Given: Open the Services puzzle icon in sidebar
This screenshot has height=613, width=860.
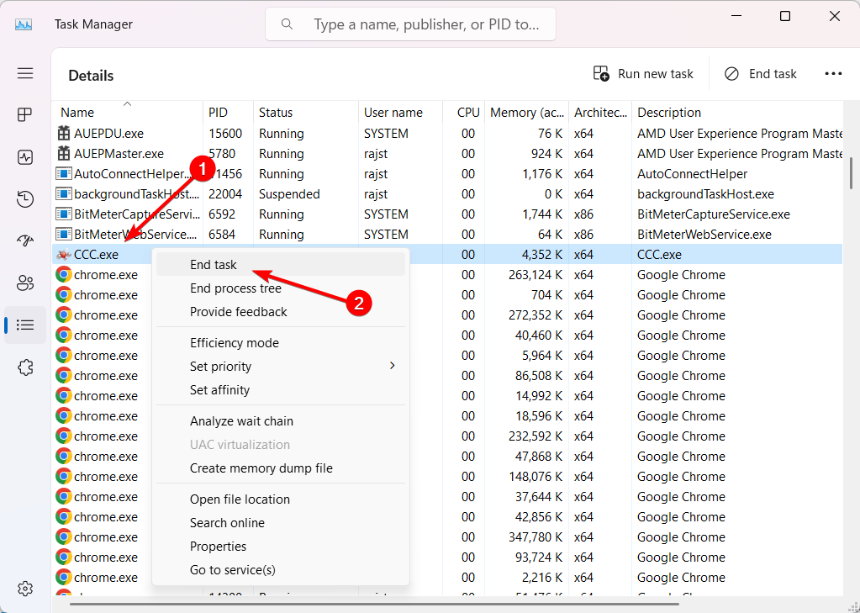Looking at the screenshot, I should point(25,367).
